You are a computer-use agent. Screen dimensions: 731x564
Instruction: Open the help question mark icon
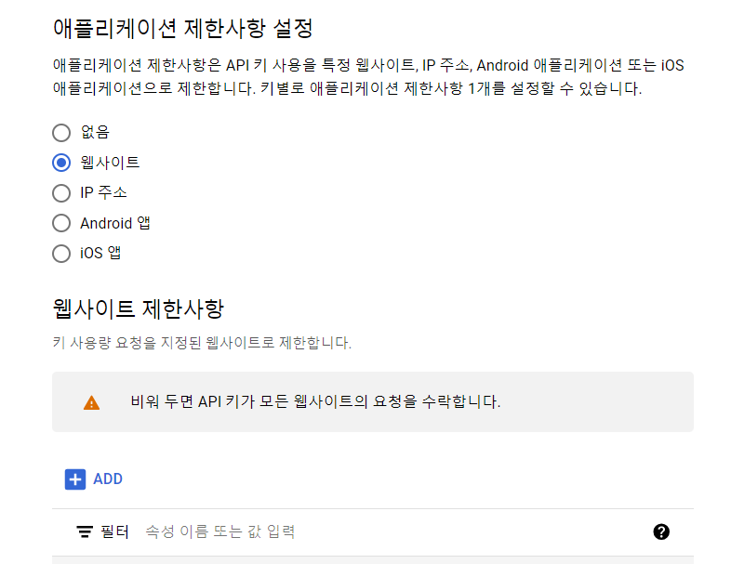[x=661, y=531]
